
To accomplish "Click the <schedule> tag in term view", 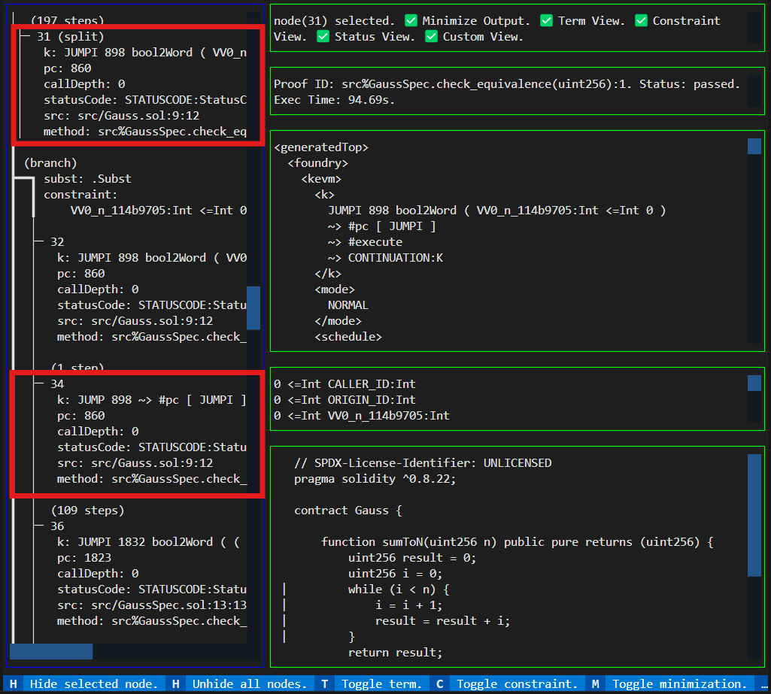I will [x=348, y=337].
